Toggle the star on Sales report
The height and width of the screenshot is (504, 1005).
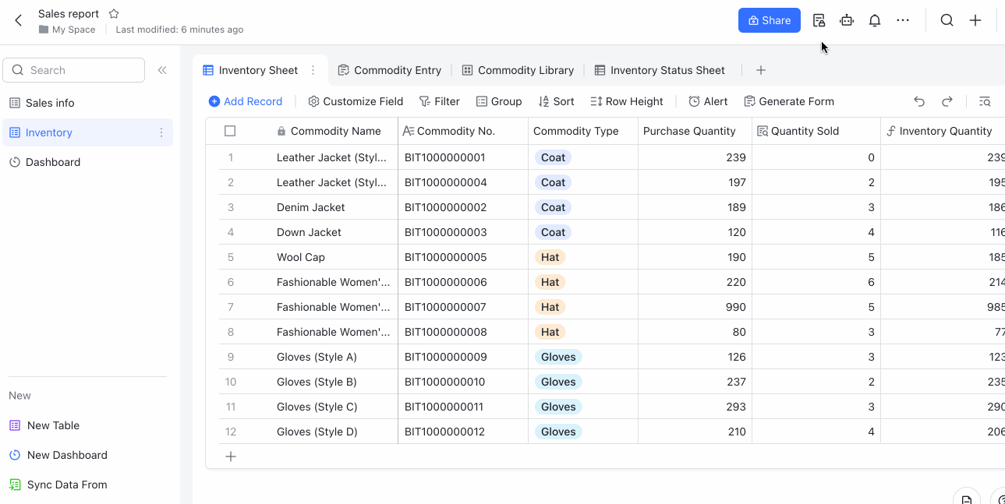pyautogui.click(x=113, y=13)
